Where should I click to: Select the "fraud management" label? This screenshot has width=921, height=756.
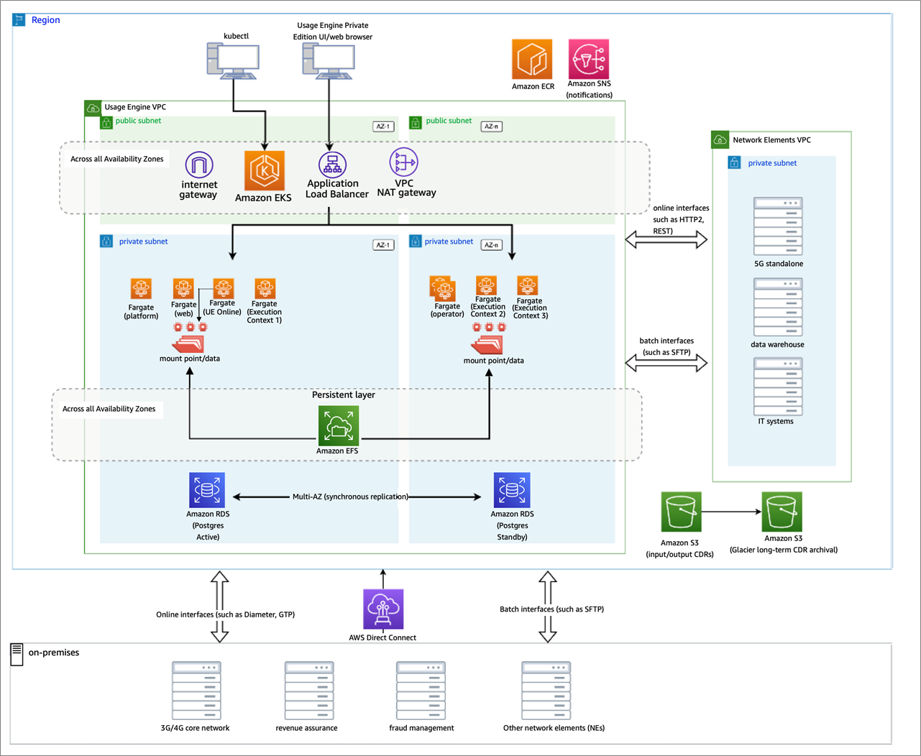(422, 728)
